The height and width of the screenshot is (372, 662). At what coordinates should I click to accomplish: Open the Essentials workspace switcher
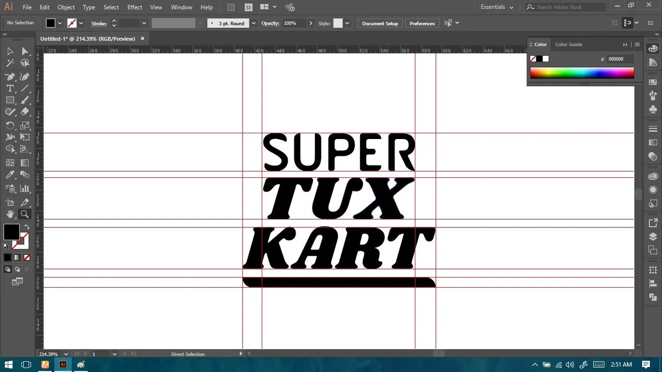(497, 7)
